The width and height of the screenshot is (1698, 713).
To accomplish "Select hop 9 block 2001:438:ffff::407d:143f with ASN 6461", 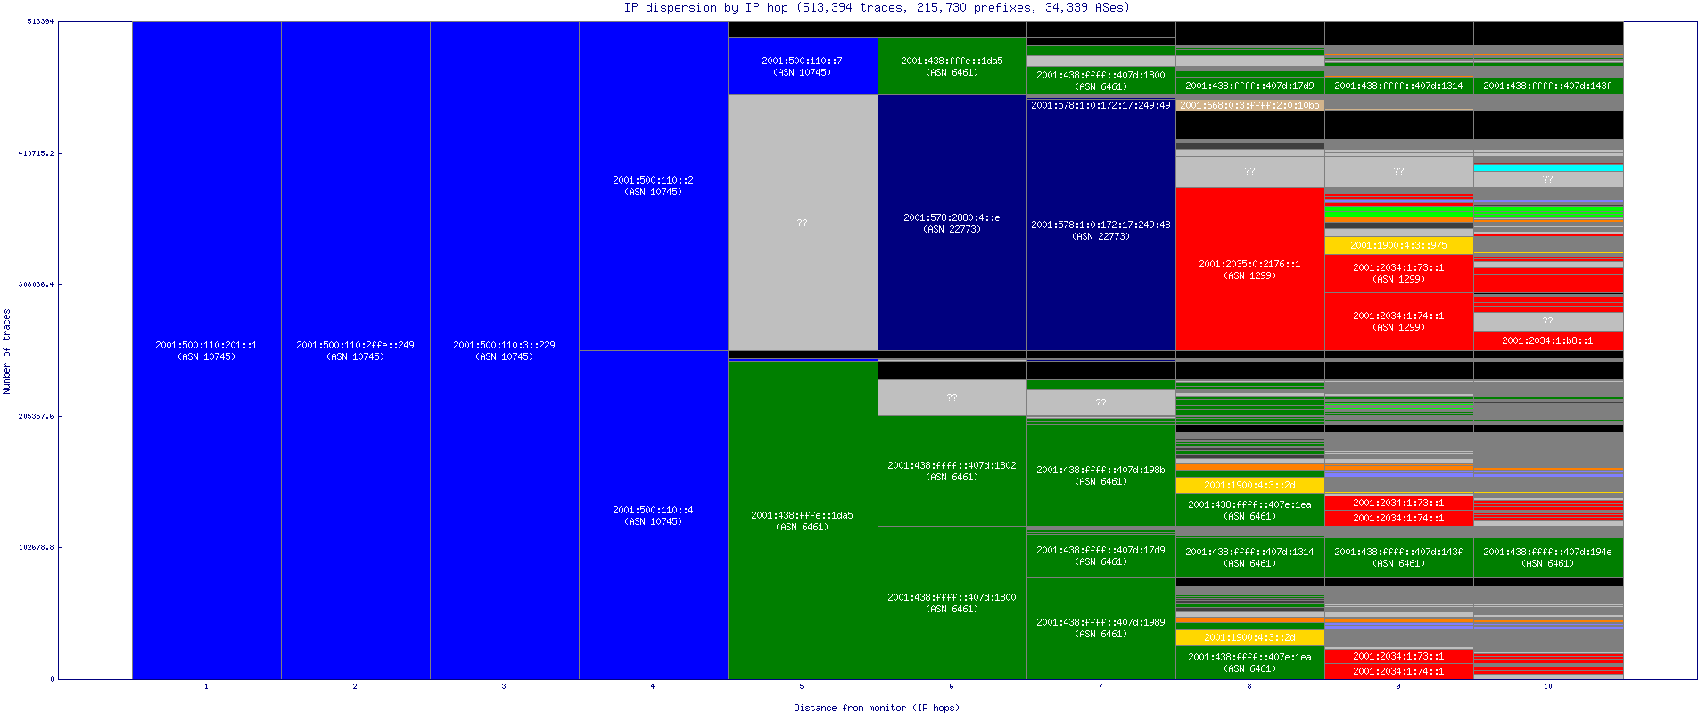I will [1399, 557].
